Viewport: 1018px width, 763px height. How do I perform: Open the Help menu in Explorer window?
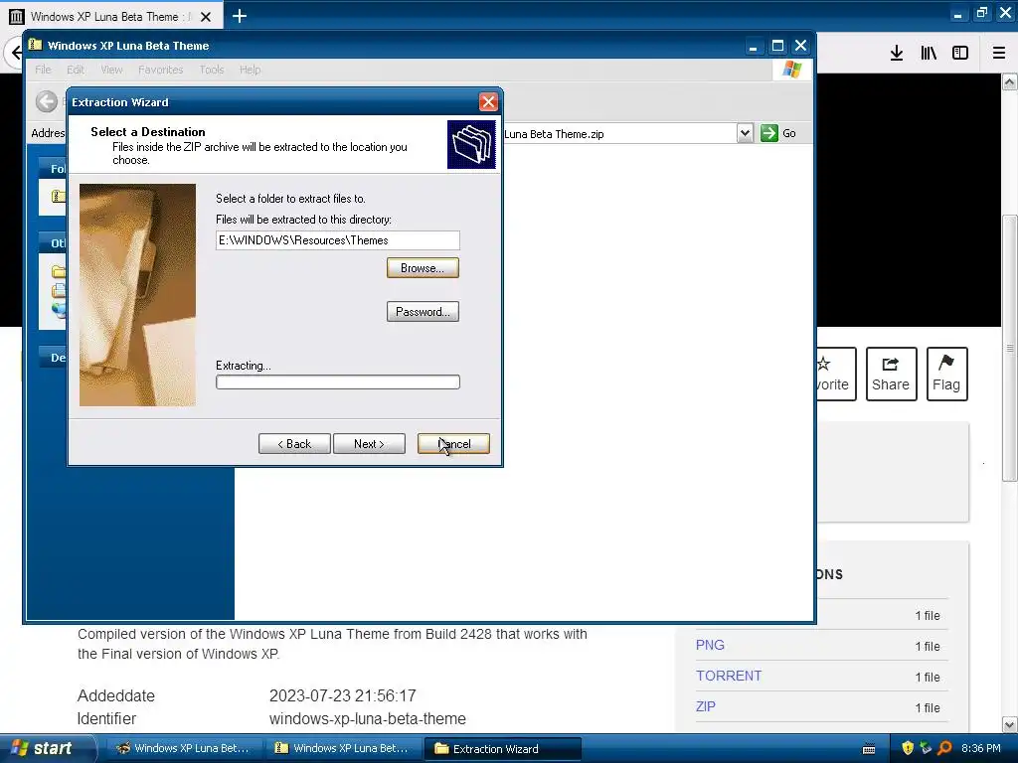[250, 70]
